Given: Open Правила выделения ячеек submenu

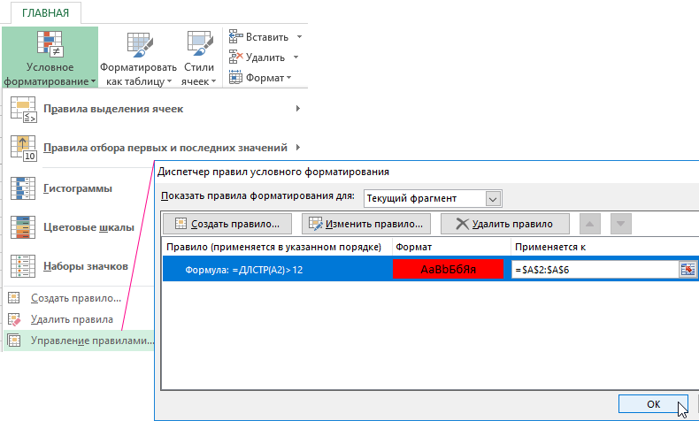Looking at the screenshot, I should (155, 109).
